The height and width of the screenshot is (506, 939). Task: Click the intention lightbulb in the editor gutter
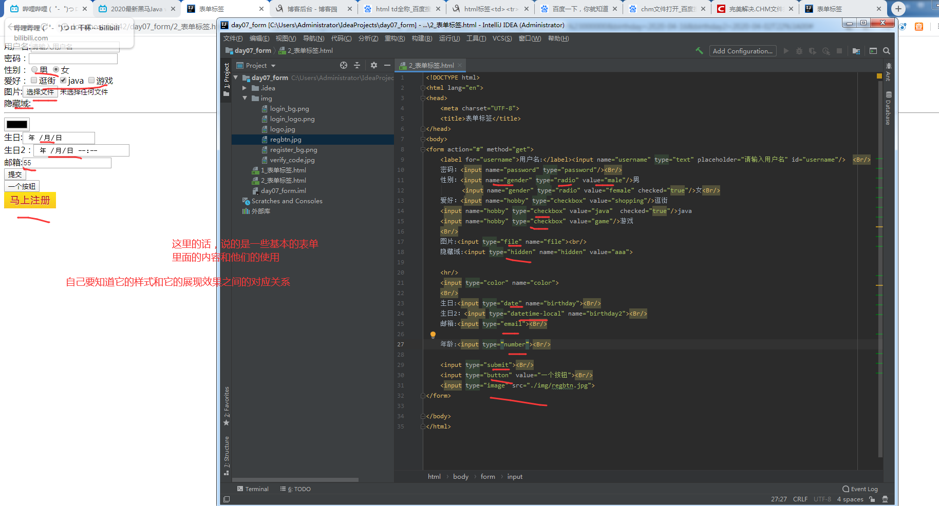(433, 335)
